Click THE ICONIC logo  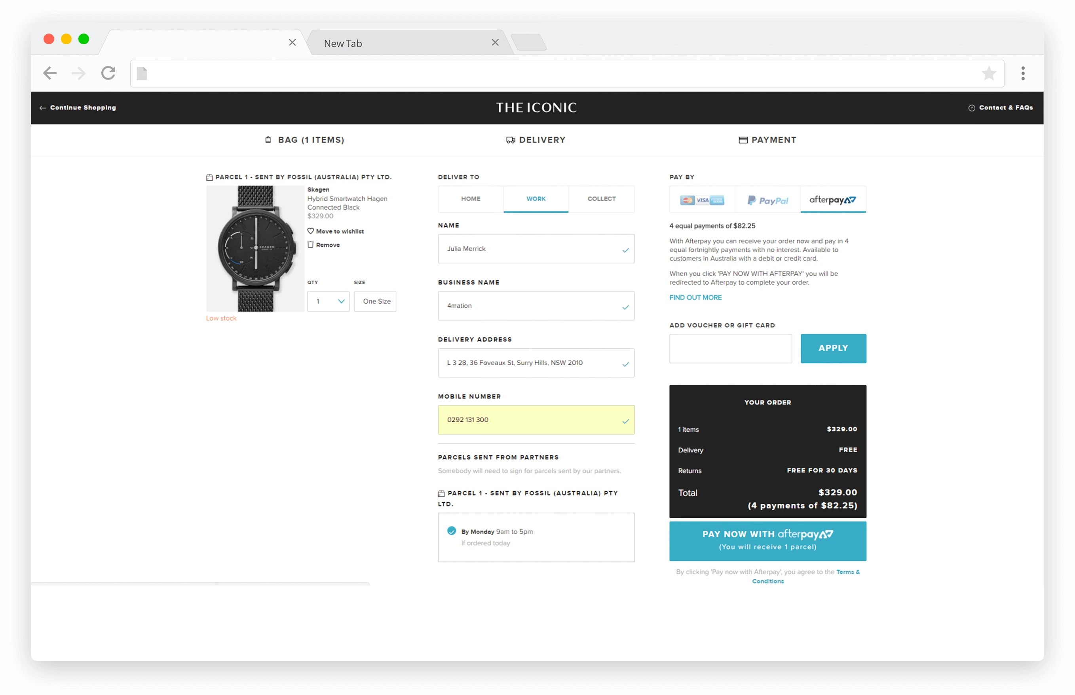pos(537,108)
